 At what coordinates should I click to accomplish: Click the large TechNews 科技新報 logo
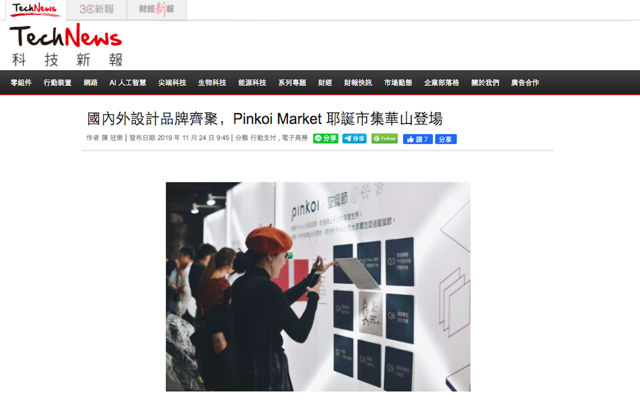click(66, 45)
